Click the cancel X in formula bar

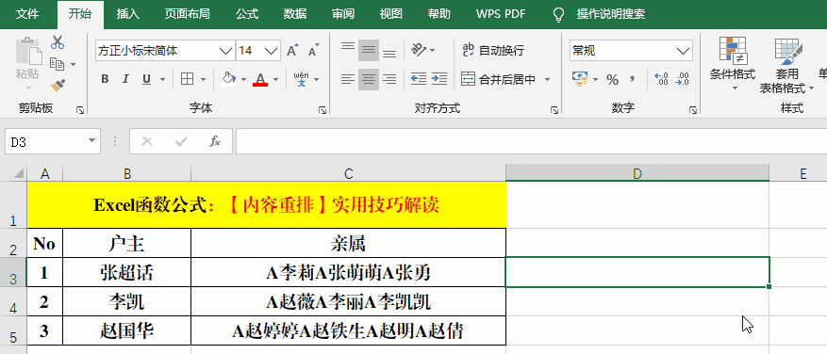(x=147, y=141)
